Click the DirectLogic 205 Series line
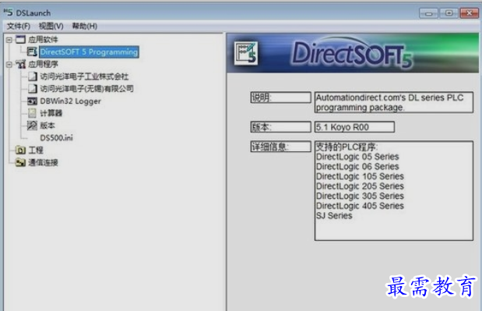 pos(360,186)
